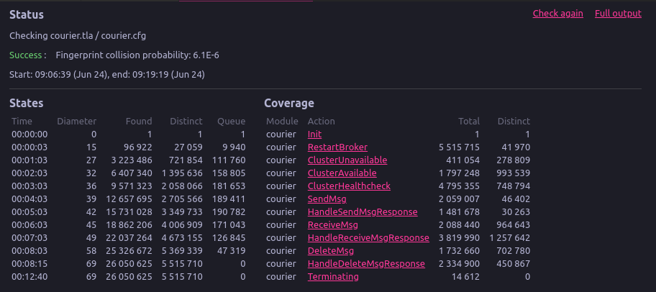
Task: Select ClusterUnavailable distinct count 278 809
Action: tap(514, 160)
